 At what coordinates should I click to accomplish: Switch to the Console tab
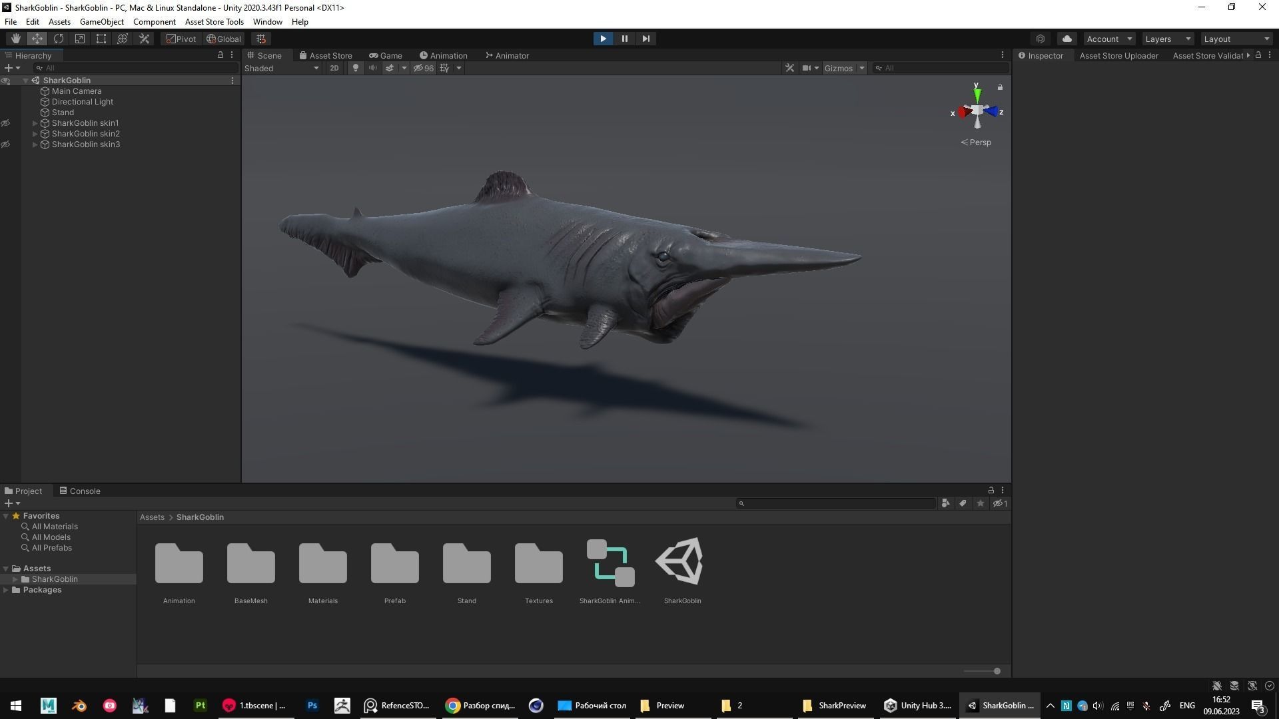[80, 491]
